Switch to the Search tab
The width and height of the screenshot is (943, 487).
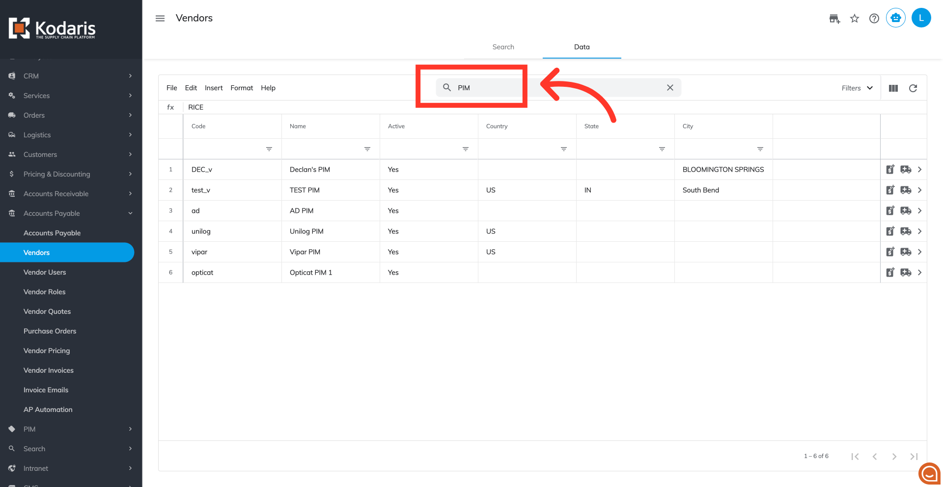point(503,47)
